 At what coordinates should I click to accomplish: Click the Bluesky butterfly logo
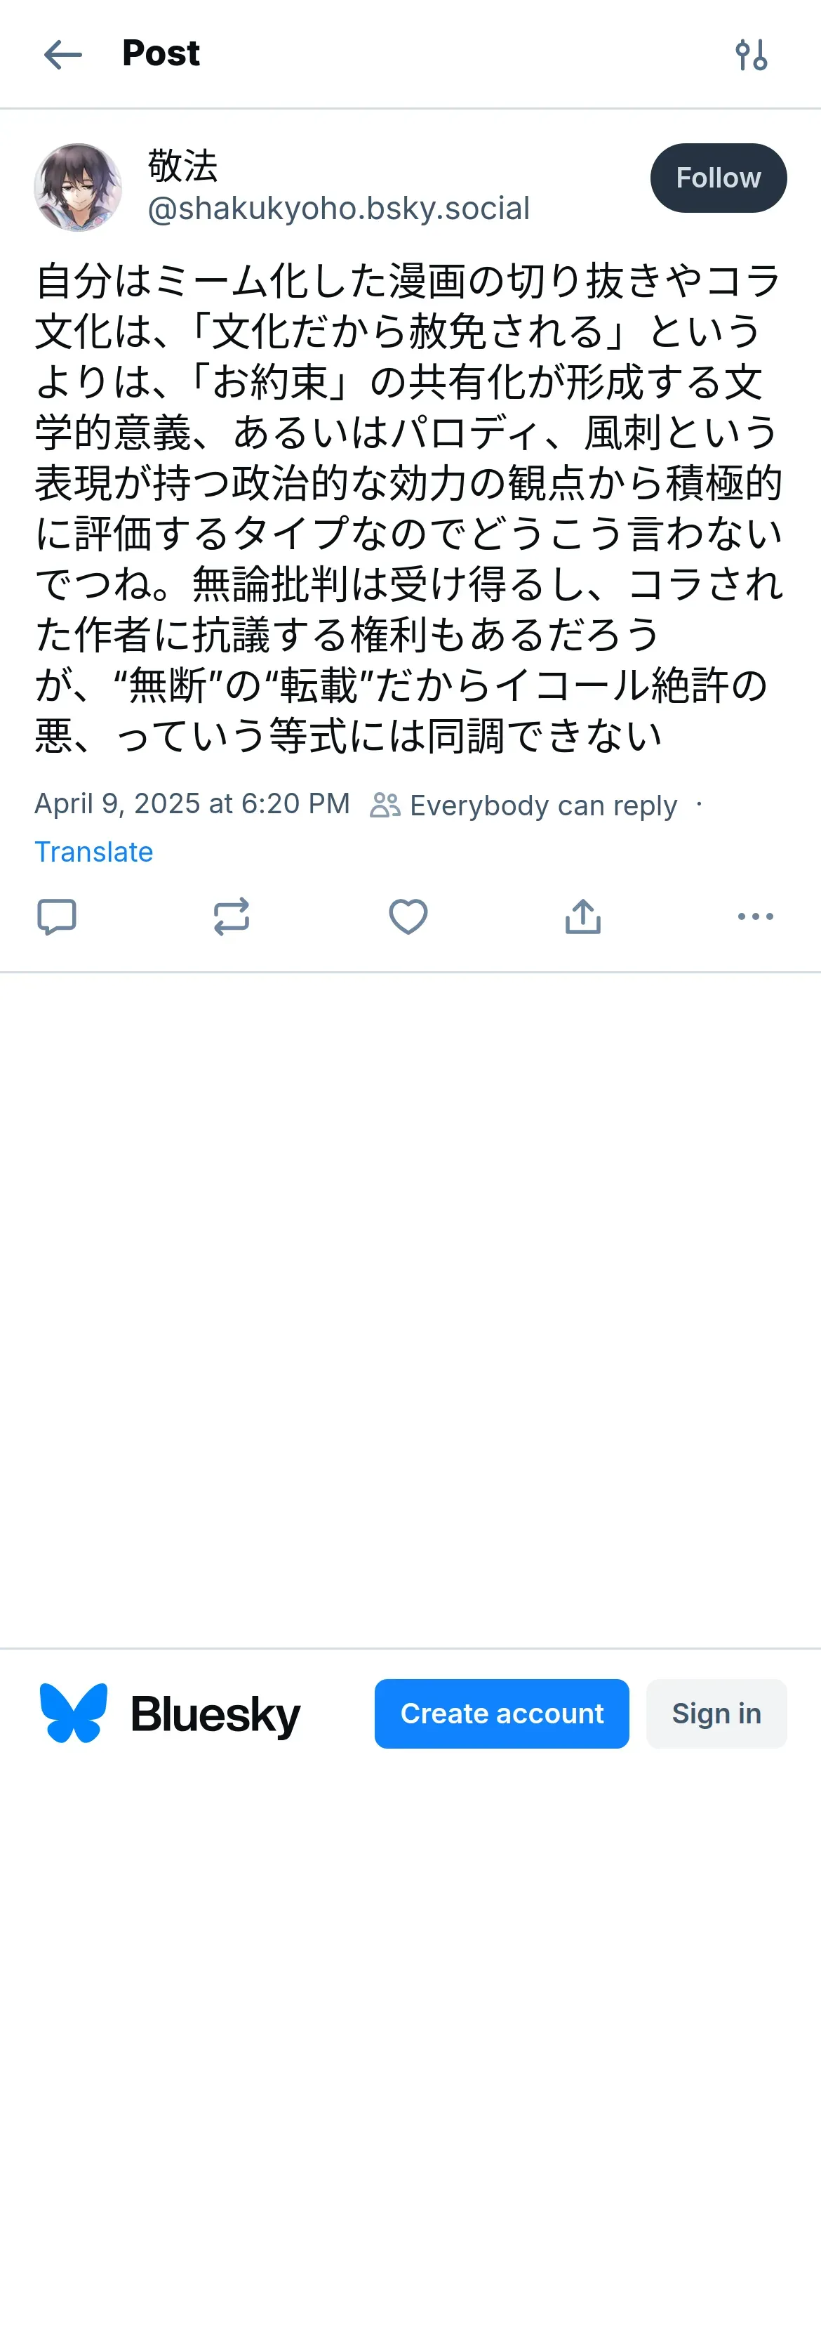tap(73, 1713)
